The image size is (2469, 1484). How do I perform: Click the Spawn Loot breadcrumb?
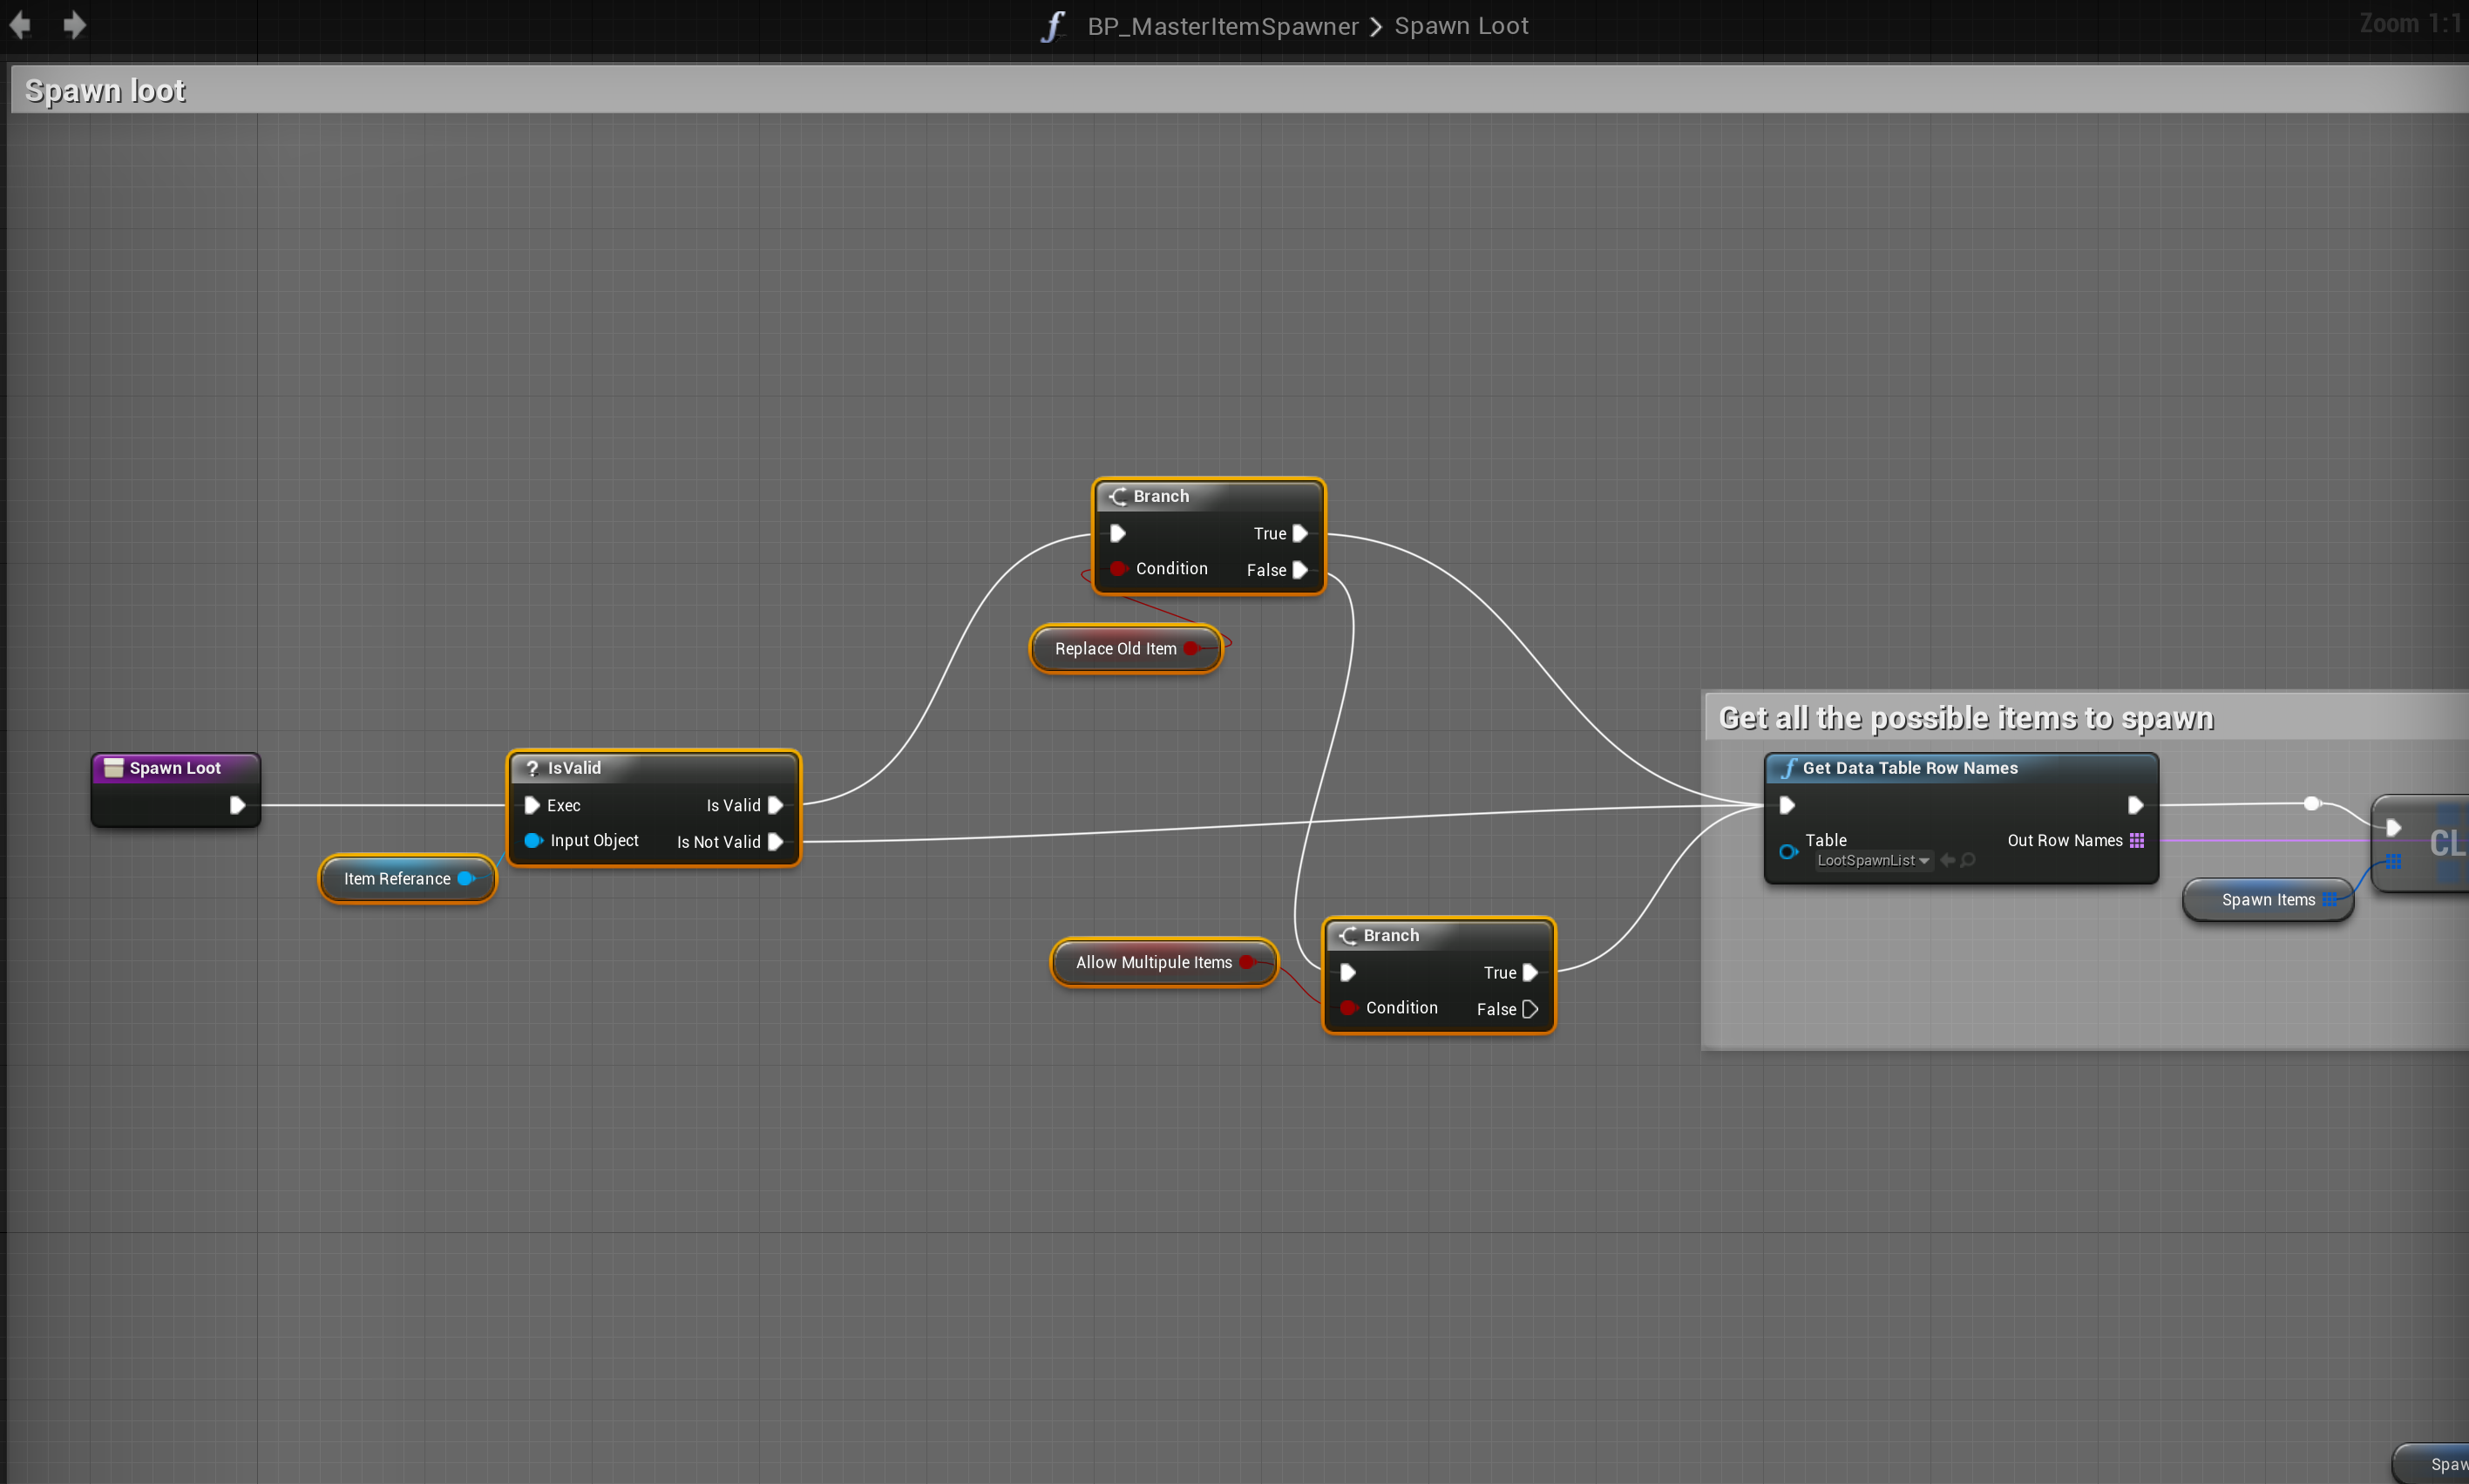coord(1461,26)
